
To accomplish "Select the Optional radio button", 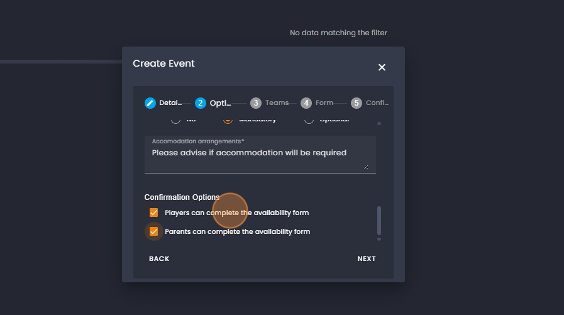I will click(309, 119).
